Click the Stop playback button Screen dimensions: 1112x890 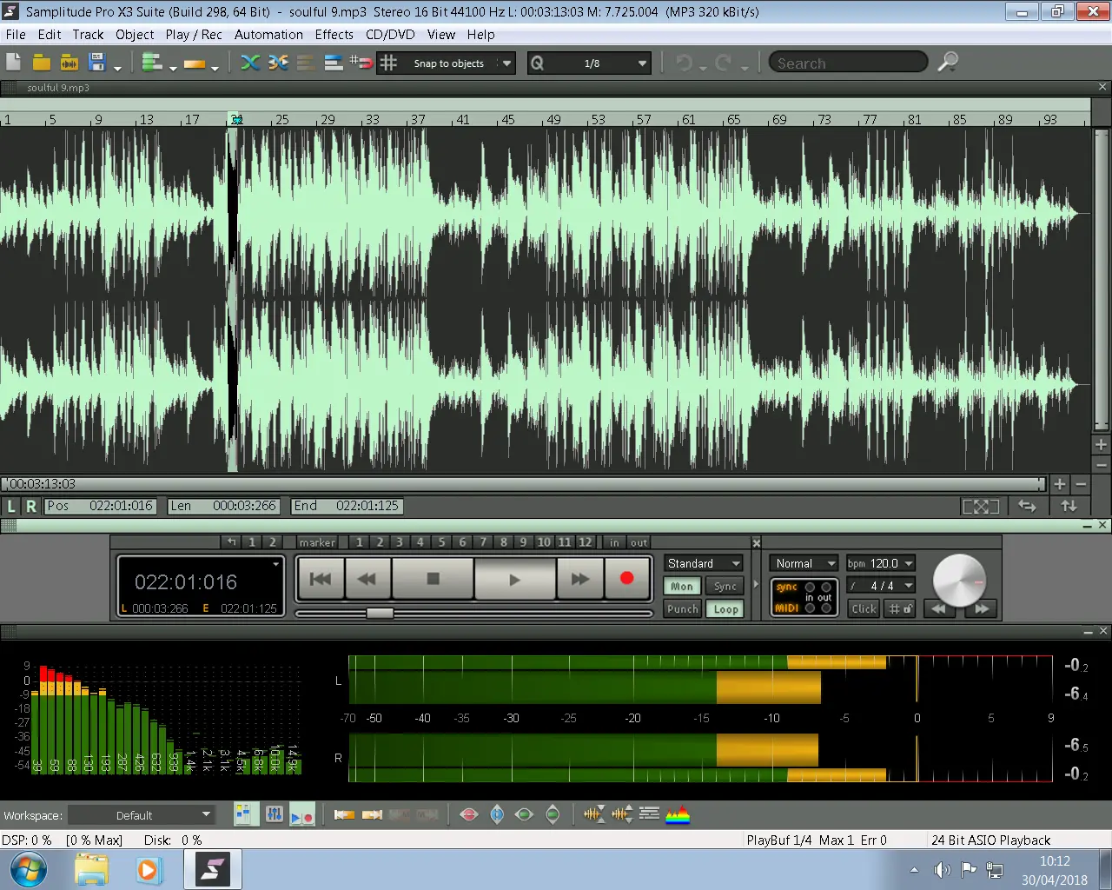tap(433, 579)
